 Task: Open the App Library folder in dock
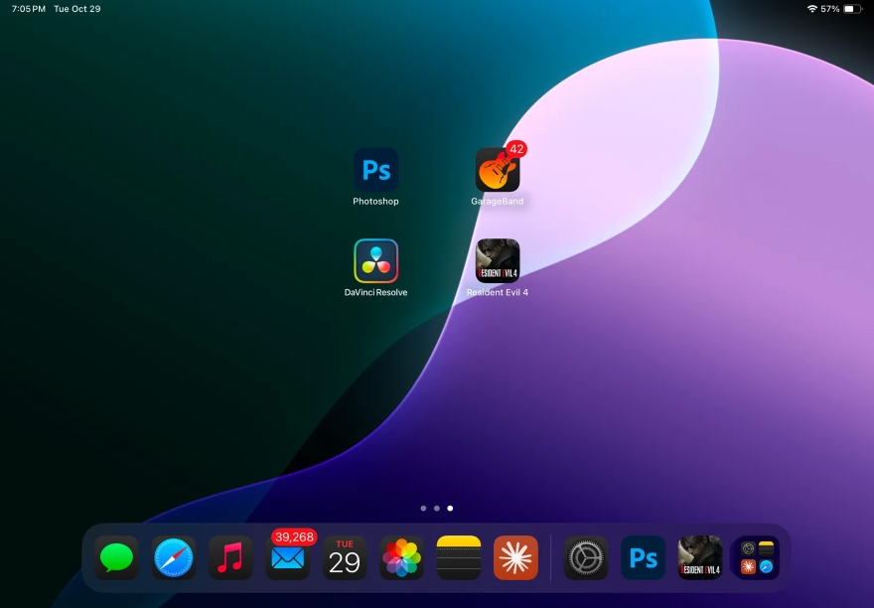tap(757, 558)
